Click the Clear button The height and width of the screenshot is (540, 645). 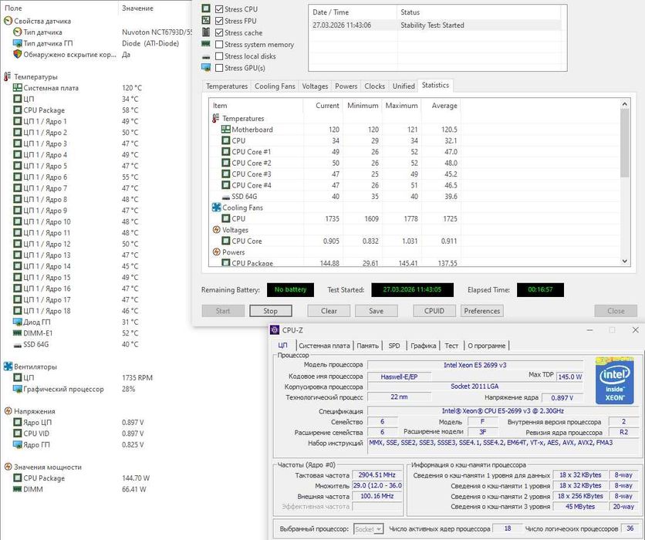coord(329,311)
